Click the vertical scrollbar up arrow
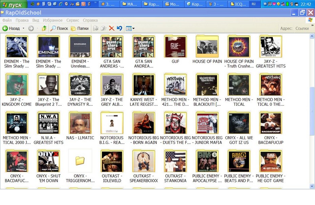This screenshot has width=315, height=205. click(x=312, y=36)
